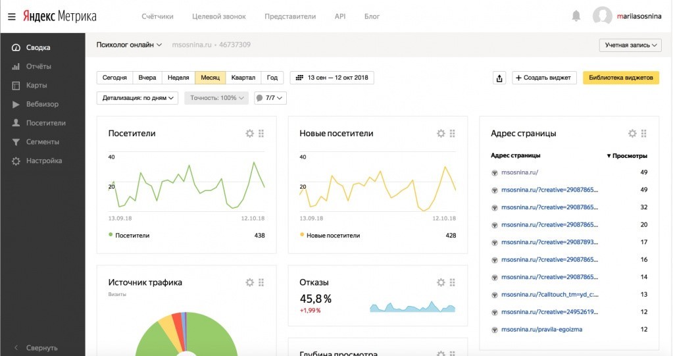Click the Отказы value 45,8 %

click(x=316, y=299)
